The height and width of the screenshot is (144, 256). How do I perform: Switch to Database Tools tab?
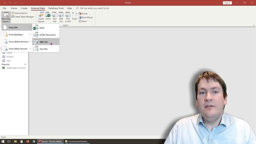coord(56,8)
